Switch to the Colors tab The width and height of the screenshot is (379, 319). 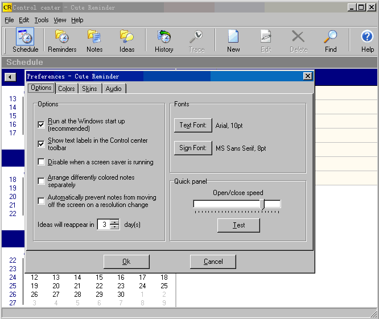click(x=67, y=89)
